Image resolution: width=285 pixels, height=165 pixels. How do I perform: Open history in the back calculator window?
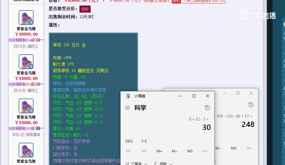click(x=251, y=105)
